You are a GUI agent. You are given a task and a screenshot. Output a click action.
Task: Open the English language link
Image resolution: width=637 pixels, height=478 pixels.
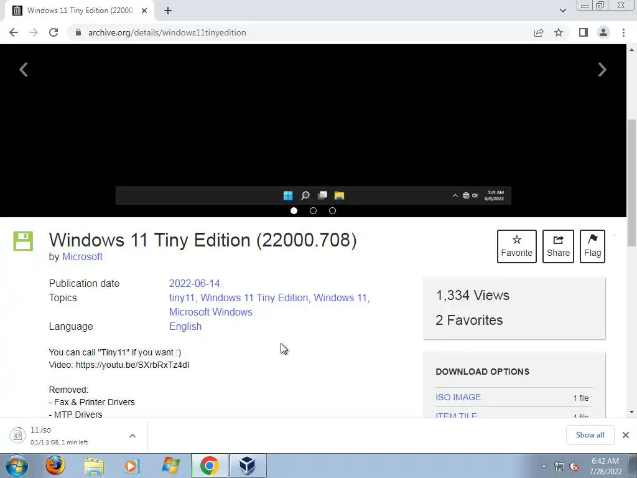[185, 326]
